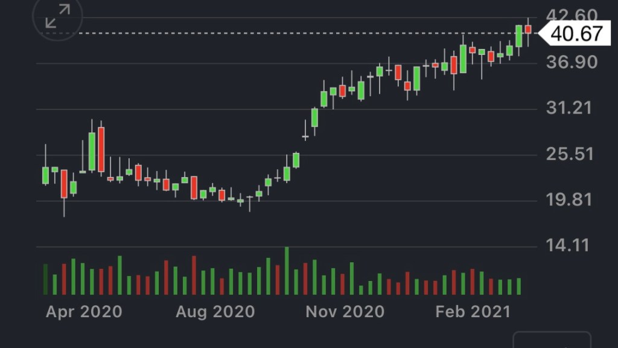The width and height of the screenshot is (618, 348).
Task: Select the tallest red candle near 31.21
Action: click(x=101, y=149)
